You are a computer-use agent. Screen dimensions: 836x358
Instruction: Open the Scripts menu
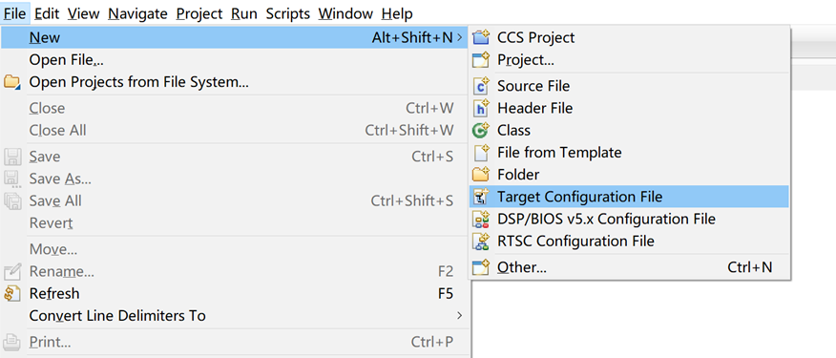click(287, 12)
